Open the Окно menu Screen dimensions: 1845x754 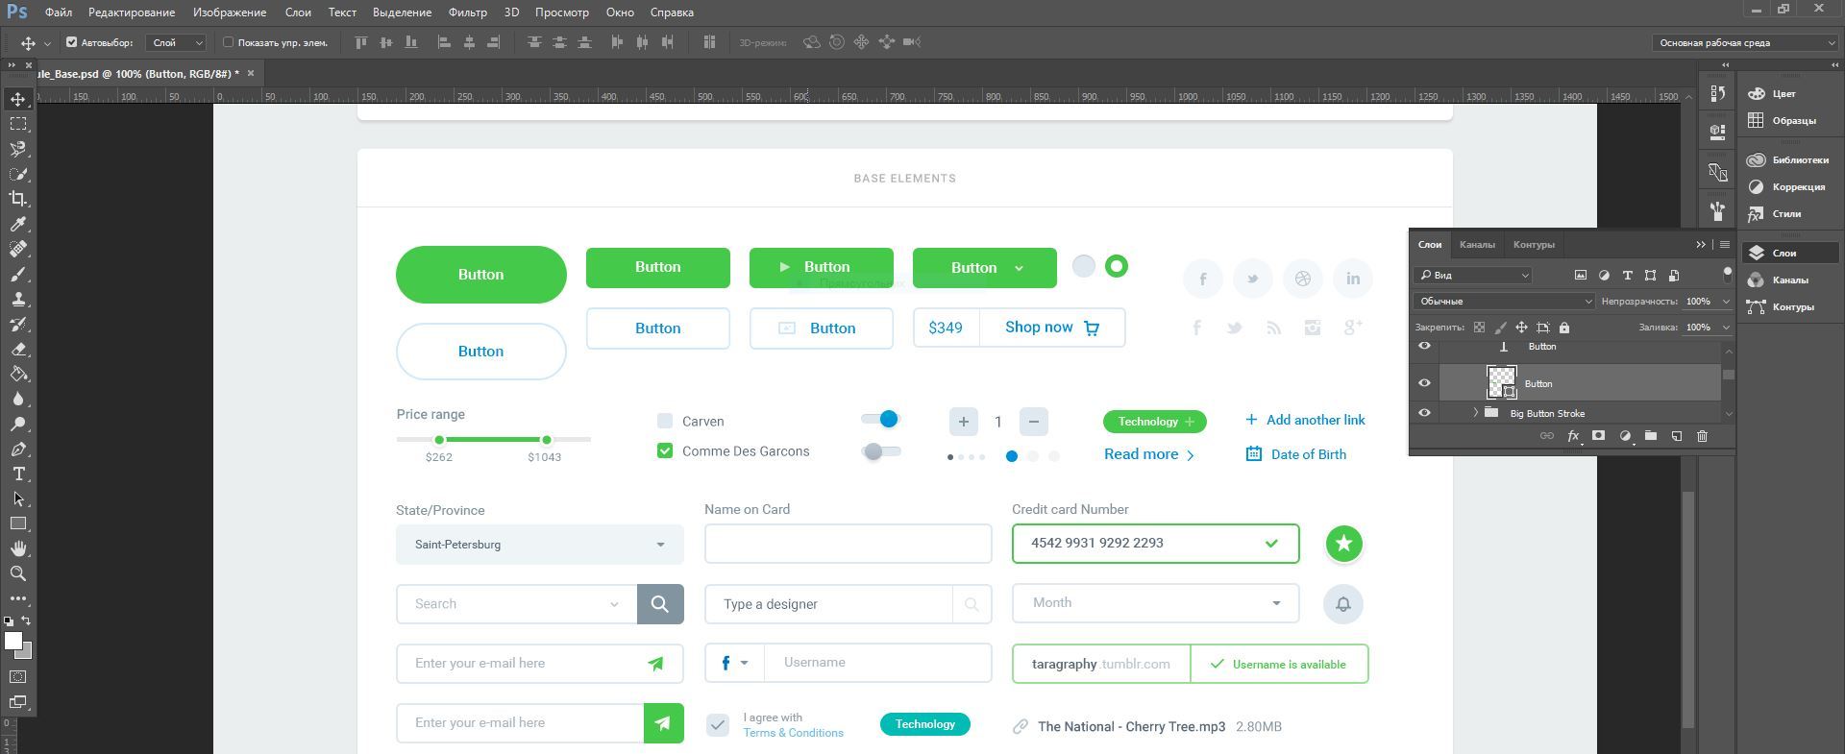(x=620, y=12)
